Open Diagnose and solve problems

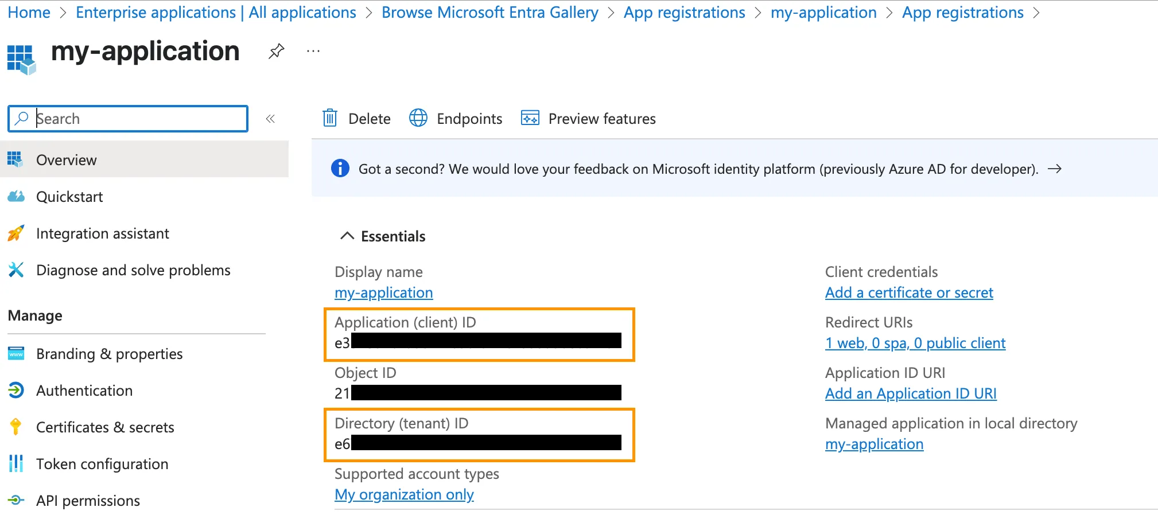[x=133, y=270]
